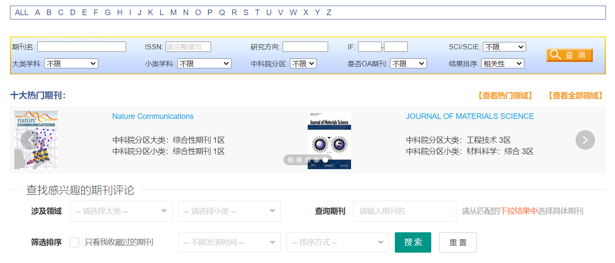Select letter R in alphabet index
Screen dimensions: 615x263
[x=234, y=13]
